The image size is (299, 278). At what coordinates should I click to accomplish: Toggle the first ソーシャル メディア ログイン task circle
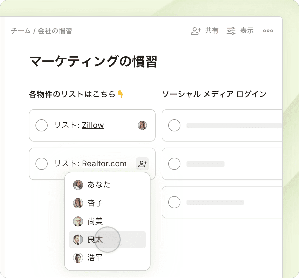[x=174, y=125]
